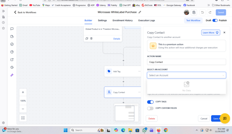This screenshot has height=134, width=232.
Task: Open WhatsApp from the taskbar
Action: tap(145, 130)
